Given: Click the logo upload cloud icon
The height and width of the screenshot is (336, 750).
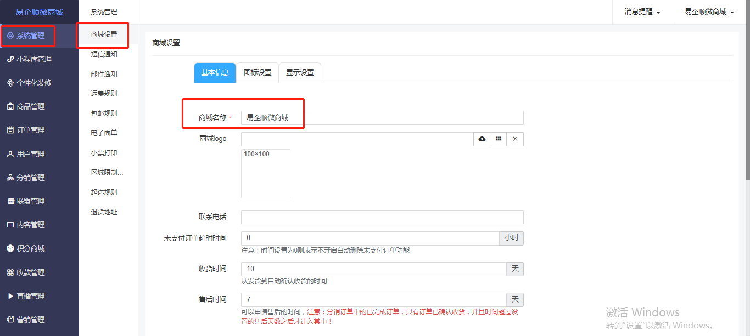Looking at the screenshot, I should [482, 139].
